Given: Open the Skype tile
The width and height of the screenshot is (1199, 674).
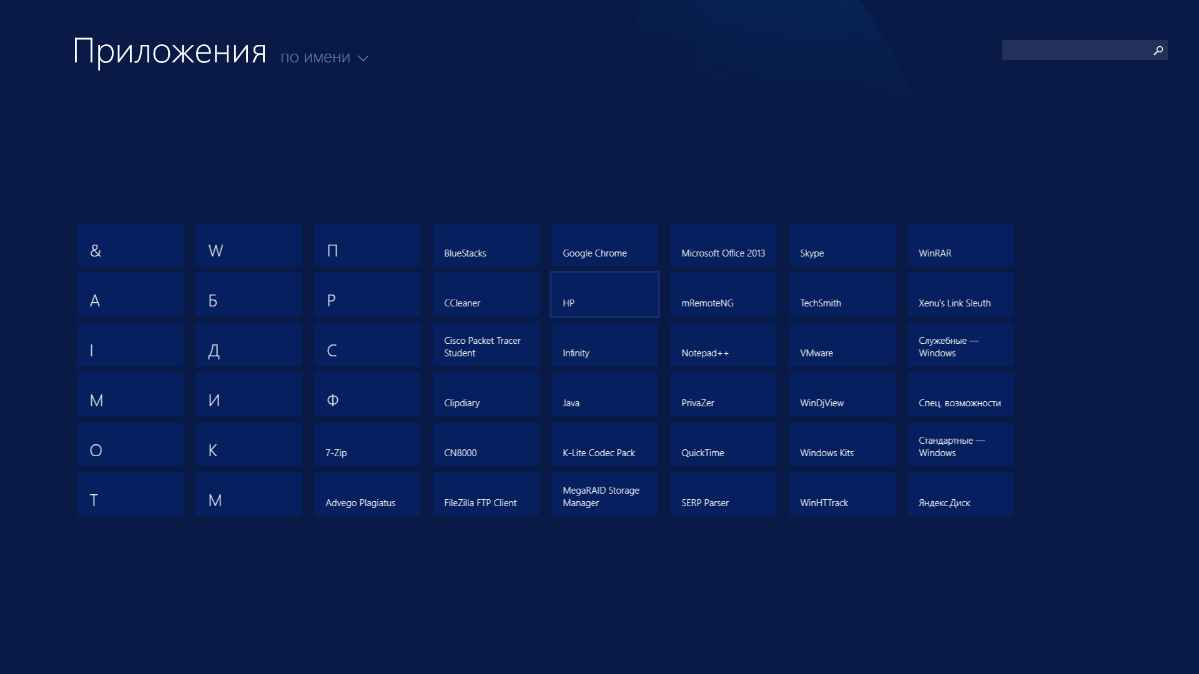Looking at the screenshot, I should (x=842, y=245).
